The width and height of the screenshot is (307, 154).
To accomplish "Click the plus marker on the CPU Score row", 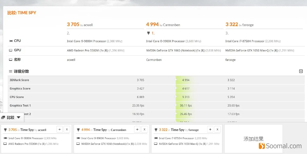I will [176, 97].
